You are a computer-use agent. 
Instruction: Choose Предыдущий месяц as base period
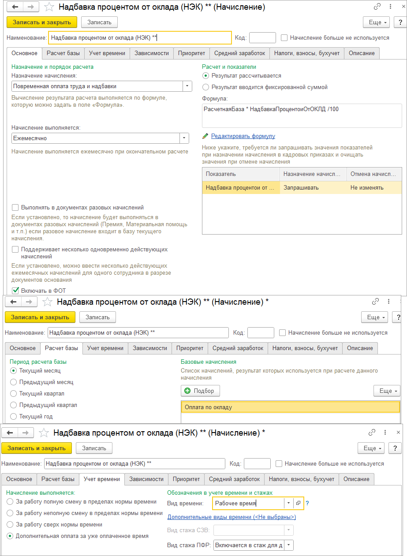(13, 382)
